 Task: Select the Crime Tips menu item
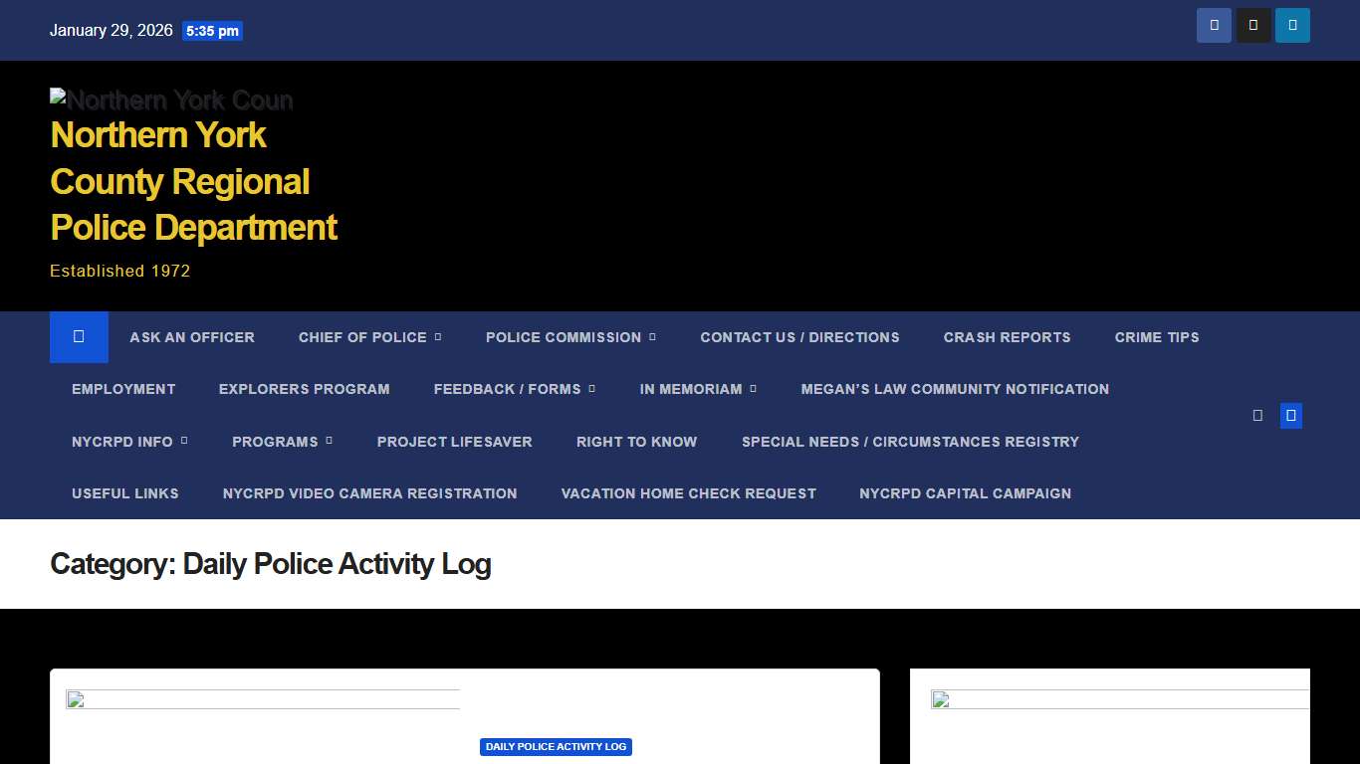pyautogui.click(x=1157, y=337)
